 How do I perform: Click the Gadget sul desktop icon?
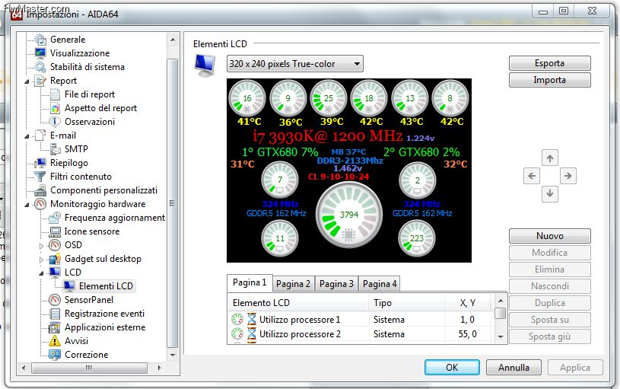55,259
